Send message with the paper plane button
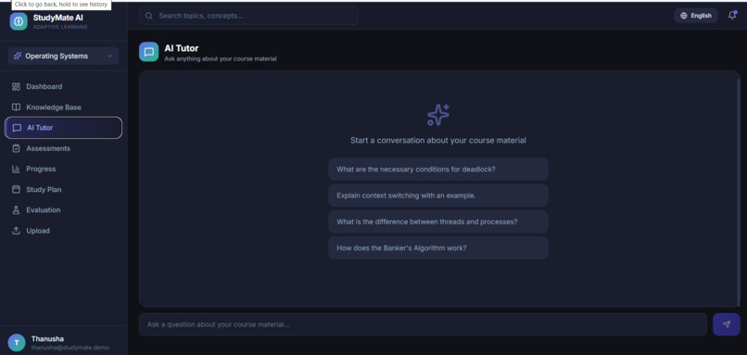This screenshot has width=747, height=355. pyautogui.click(x=727, y=324)
